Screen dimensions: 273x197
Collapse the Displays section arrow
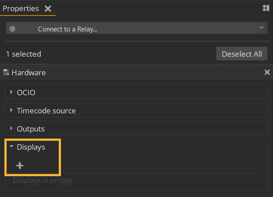coord(11,147)
